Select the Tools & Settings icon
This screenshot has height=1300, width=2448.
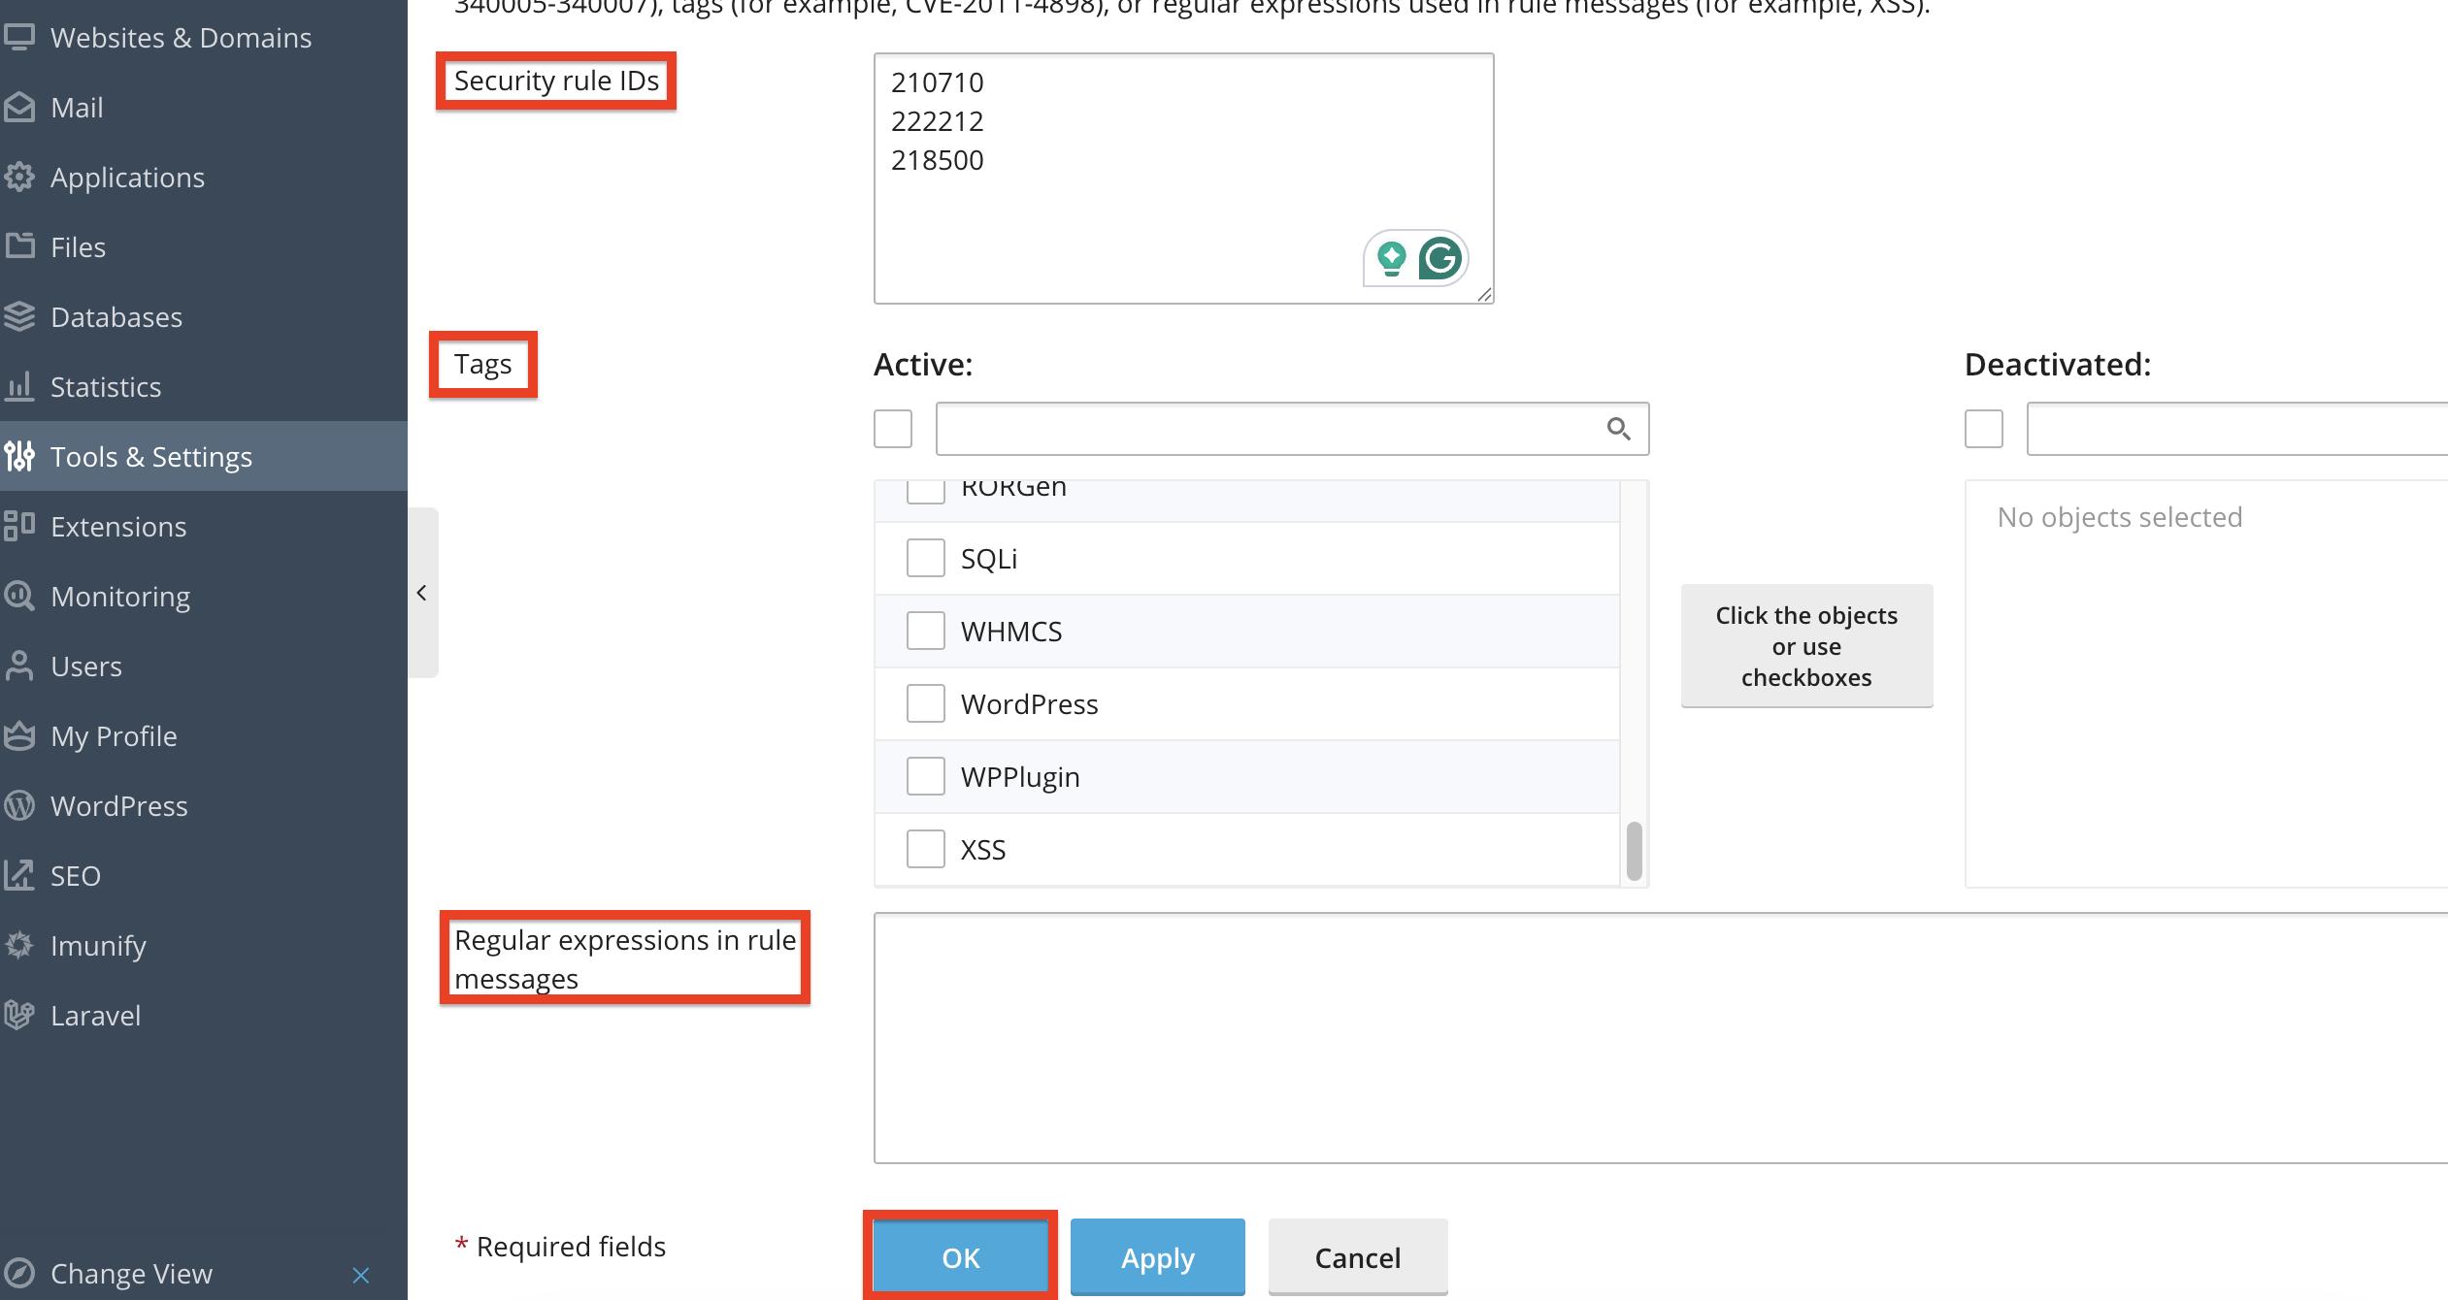coord(20,456)
